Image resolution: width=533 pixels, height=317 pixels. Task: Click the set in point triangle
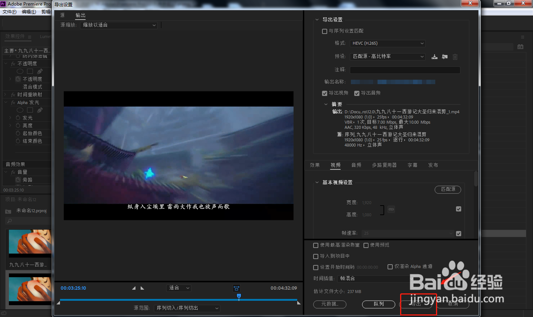(x=134, y=288)
